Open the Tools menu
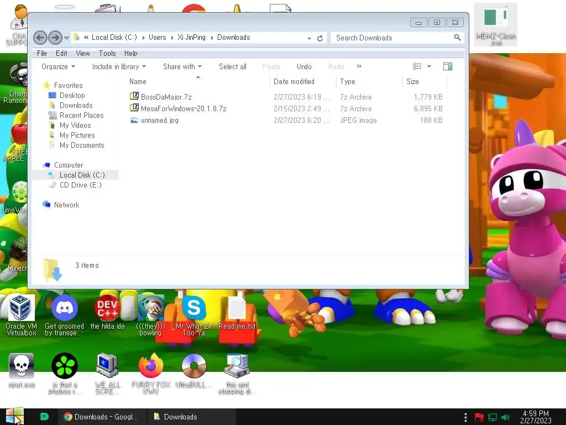 [108, 53]
